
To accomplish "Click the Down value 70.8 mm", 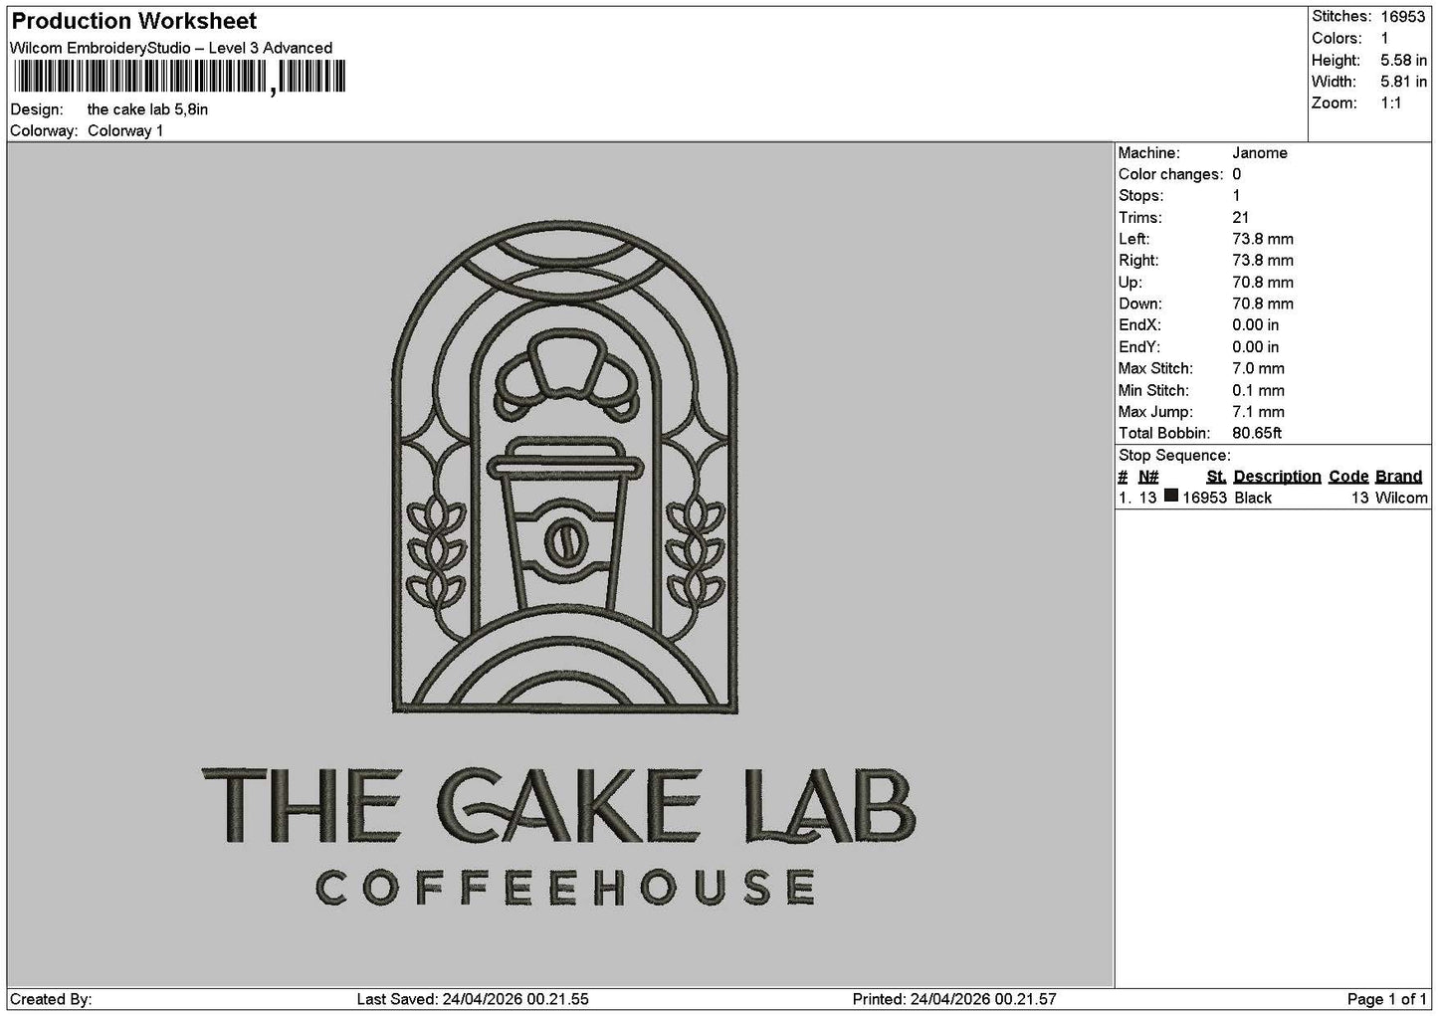I will tap(1263, 304).
